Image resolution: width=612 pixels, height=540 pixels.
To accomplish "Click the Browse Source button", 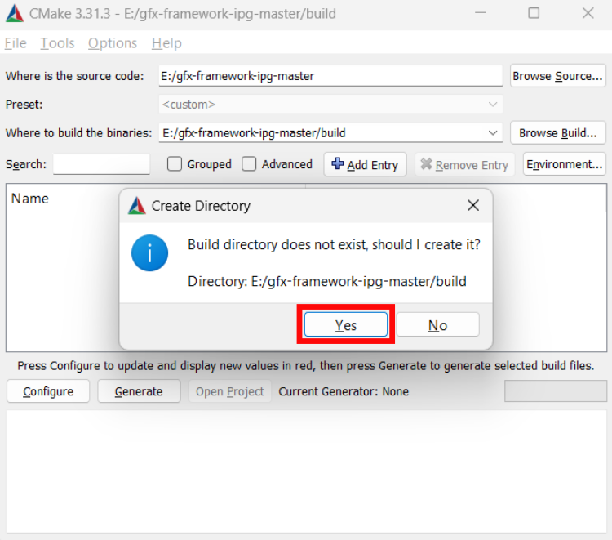I will click(x=557, y=76).
